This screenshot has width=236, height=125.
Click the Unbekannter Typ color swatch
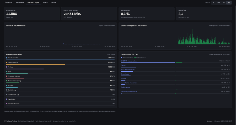coord(7,95)
